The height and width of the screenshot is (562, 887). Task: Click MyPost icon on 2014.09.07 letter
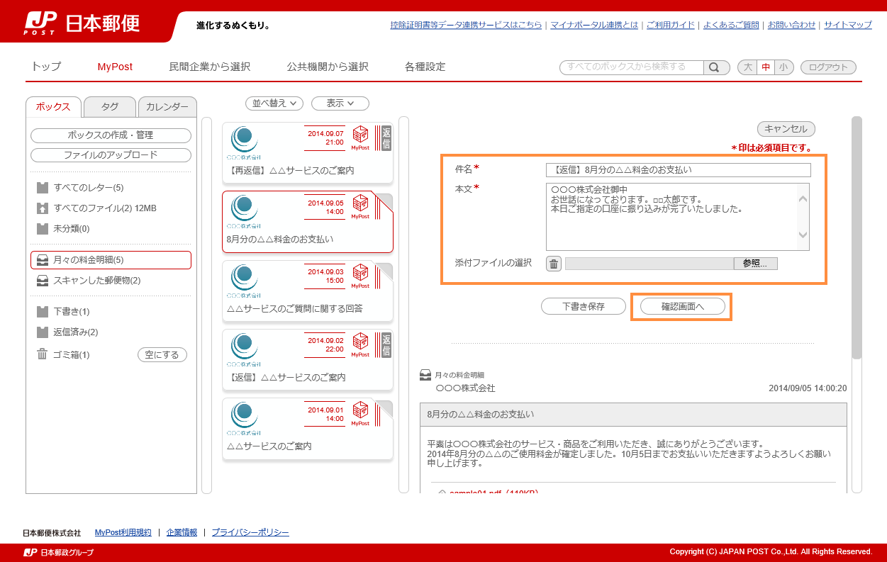(x=360, y=138)
